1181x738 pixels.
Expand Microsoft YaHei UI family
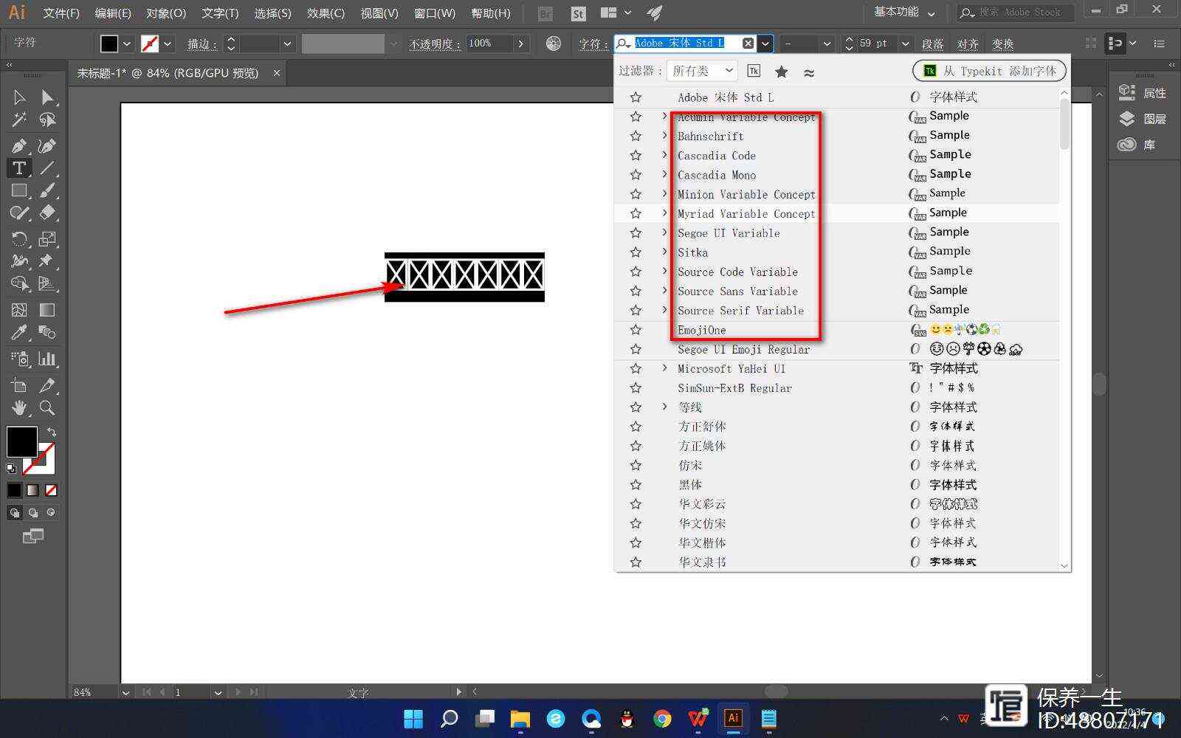(x=664, y=368)
